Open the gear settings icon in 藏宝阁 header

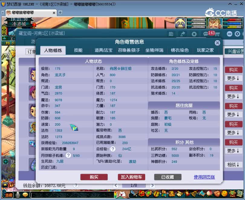[x=237, y=34]
